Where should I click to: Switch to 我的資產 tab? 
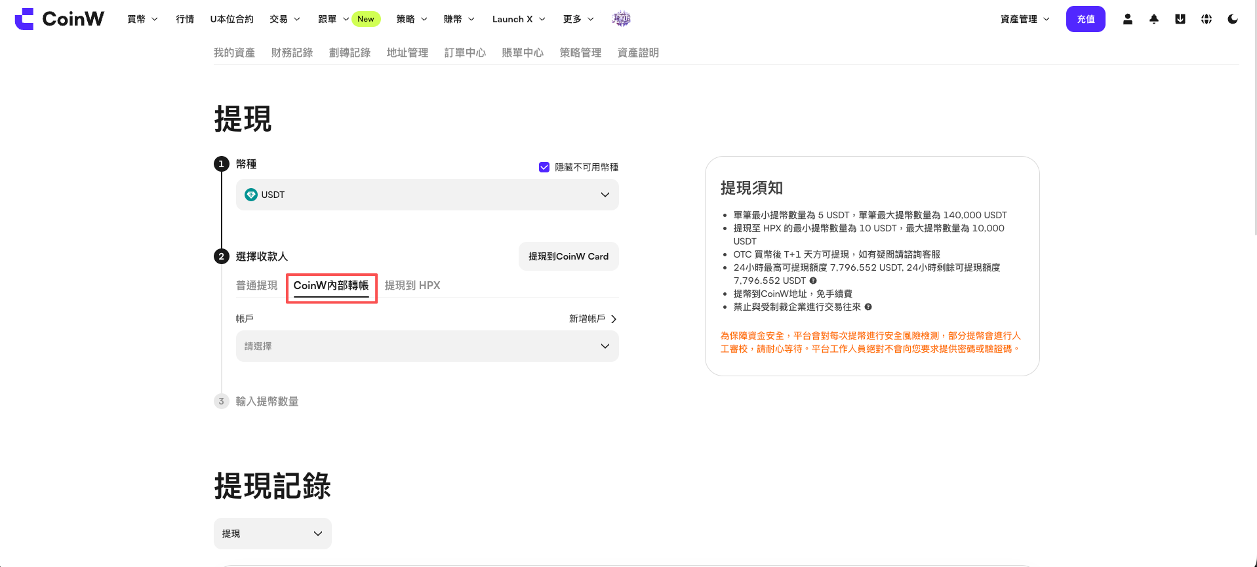click(x=234, y=52)
